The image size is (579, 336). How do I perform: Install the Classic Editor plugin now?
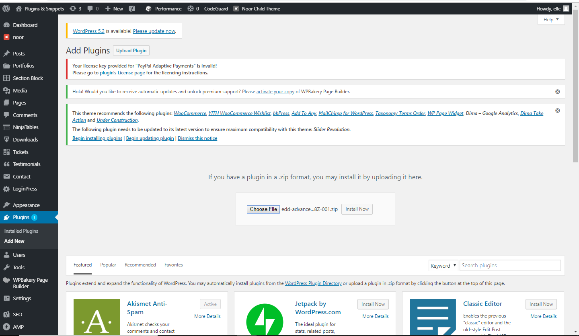[541, 304]
